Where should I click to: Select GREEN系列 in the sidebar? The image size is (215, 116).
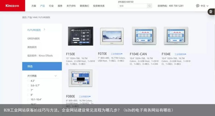pos(33,39)
